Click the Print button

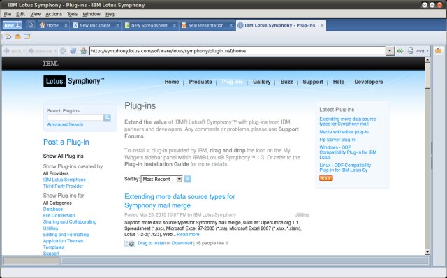(416, 51)
